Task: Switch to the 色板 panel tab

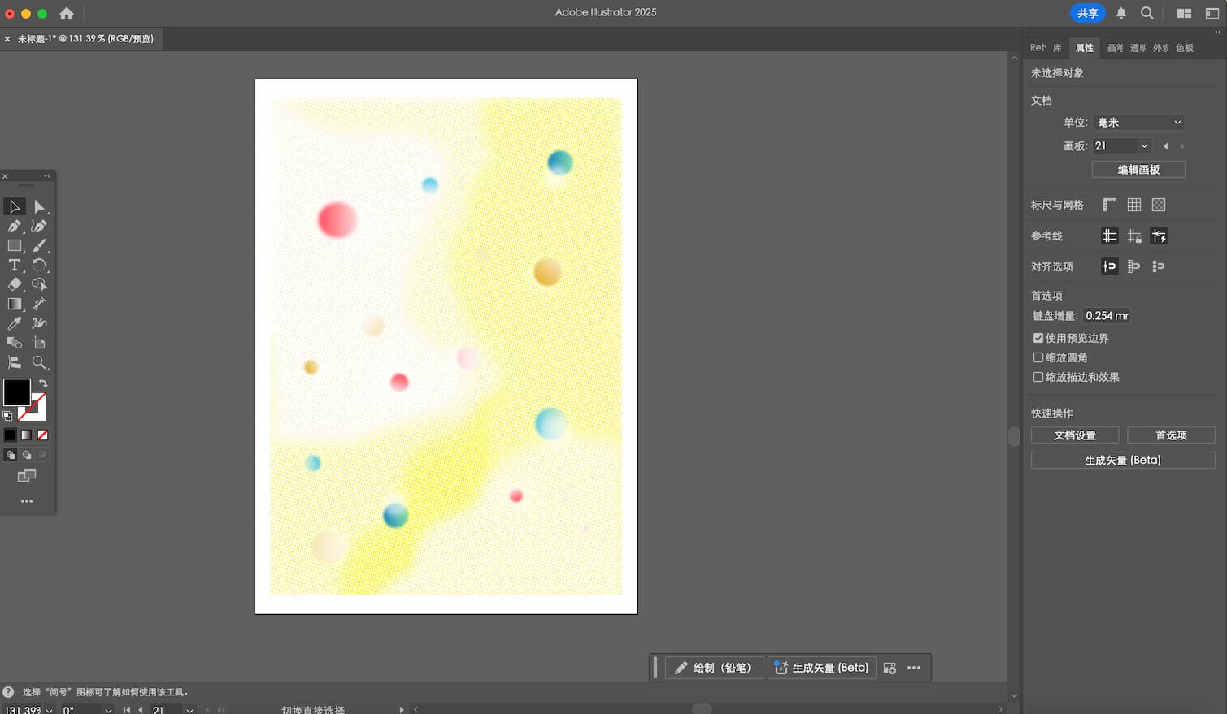Action: pyautogui.click(x=1184, y=48)
